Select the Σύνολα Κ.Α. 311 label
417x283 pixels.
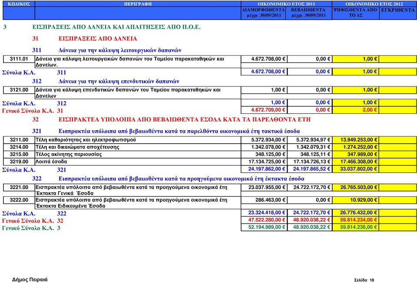click(34, 72)
